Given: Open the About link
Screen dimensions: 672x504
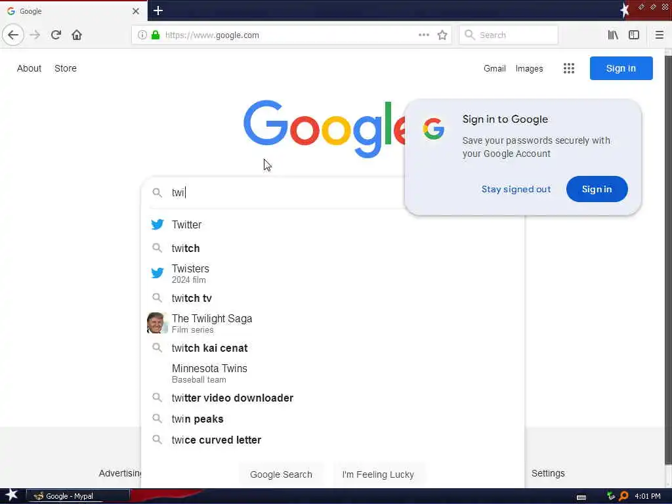Looking at the screenshot, I should pos(29,68).
